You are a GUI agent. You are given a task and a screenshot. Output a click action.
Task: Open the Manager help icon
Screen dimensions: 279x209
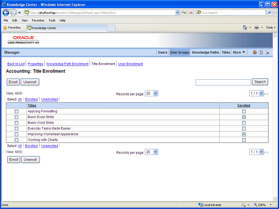click(x=261, y=52)
